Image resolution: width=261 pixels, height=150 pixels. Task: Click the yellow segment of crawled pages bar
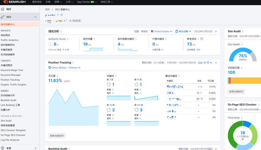pos(246,81)
